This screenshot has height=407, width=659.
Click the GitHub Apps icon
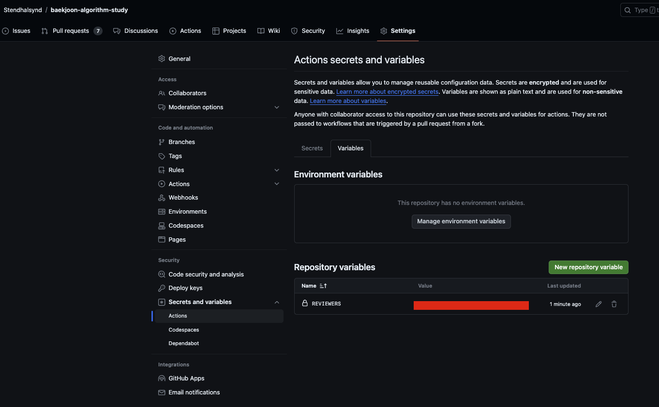[x=162, y=378]
